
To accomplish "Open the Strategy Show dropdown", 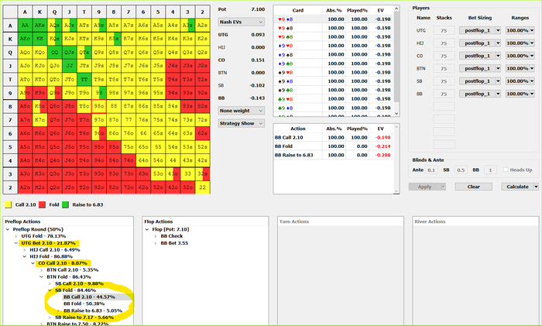I will tap(242, 123).
